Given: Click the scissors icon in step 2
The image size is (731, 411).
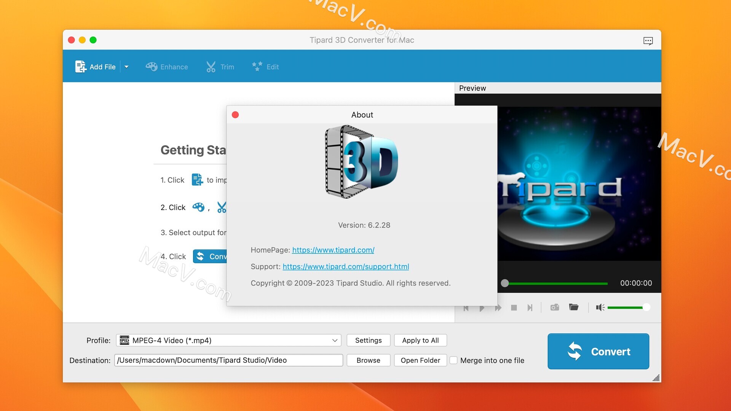Looking at the screenshot, I should 222,207.
